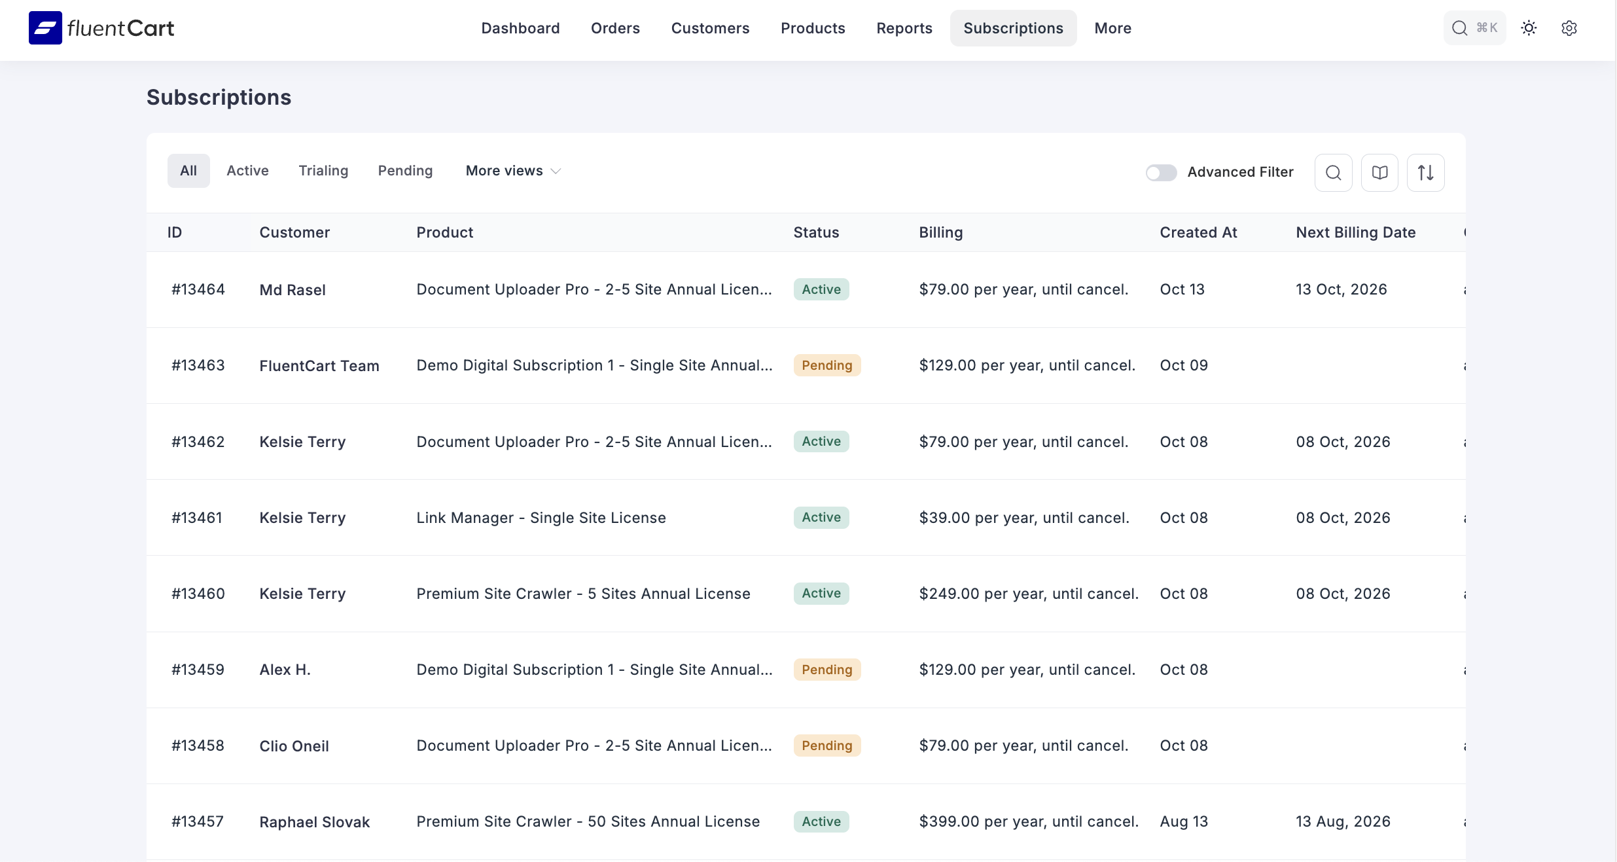This screenshot has height=862, width=1617.
Task: Click the fluentCart logo
Action: click(x=101, y=27)
